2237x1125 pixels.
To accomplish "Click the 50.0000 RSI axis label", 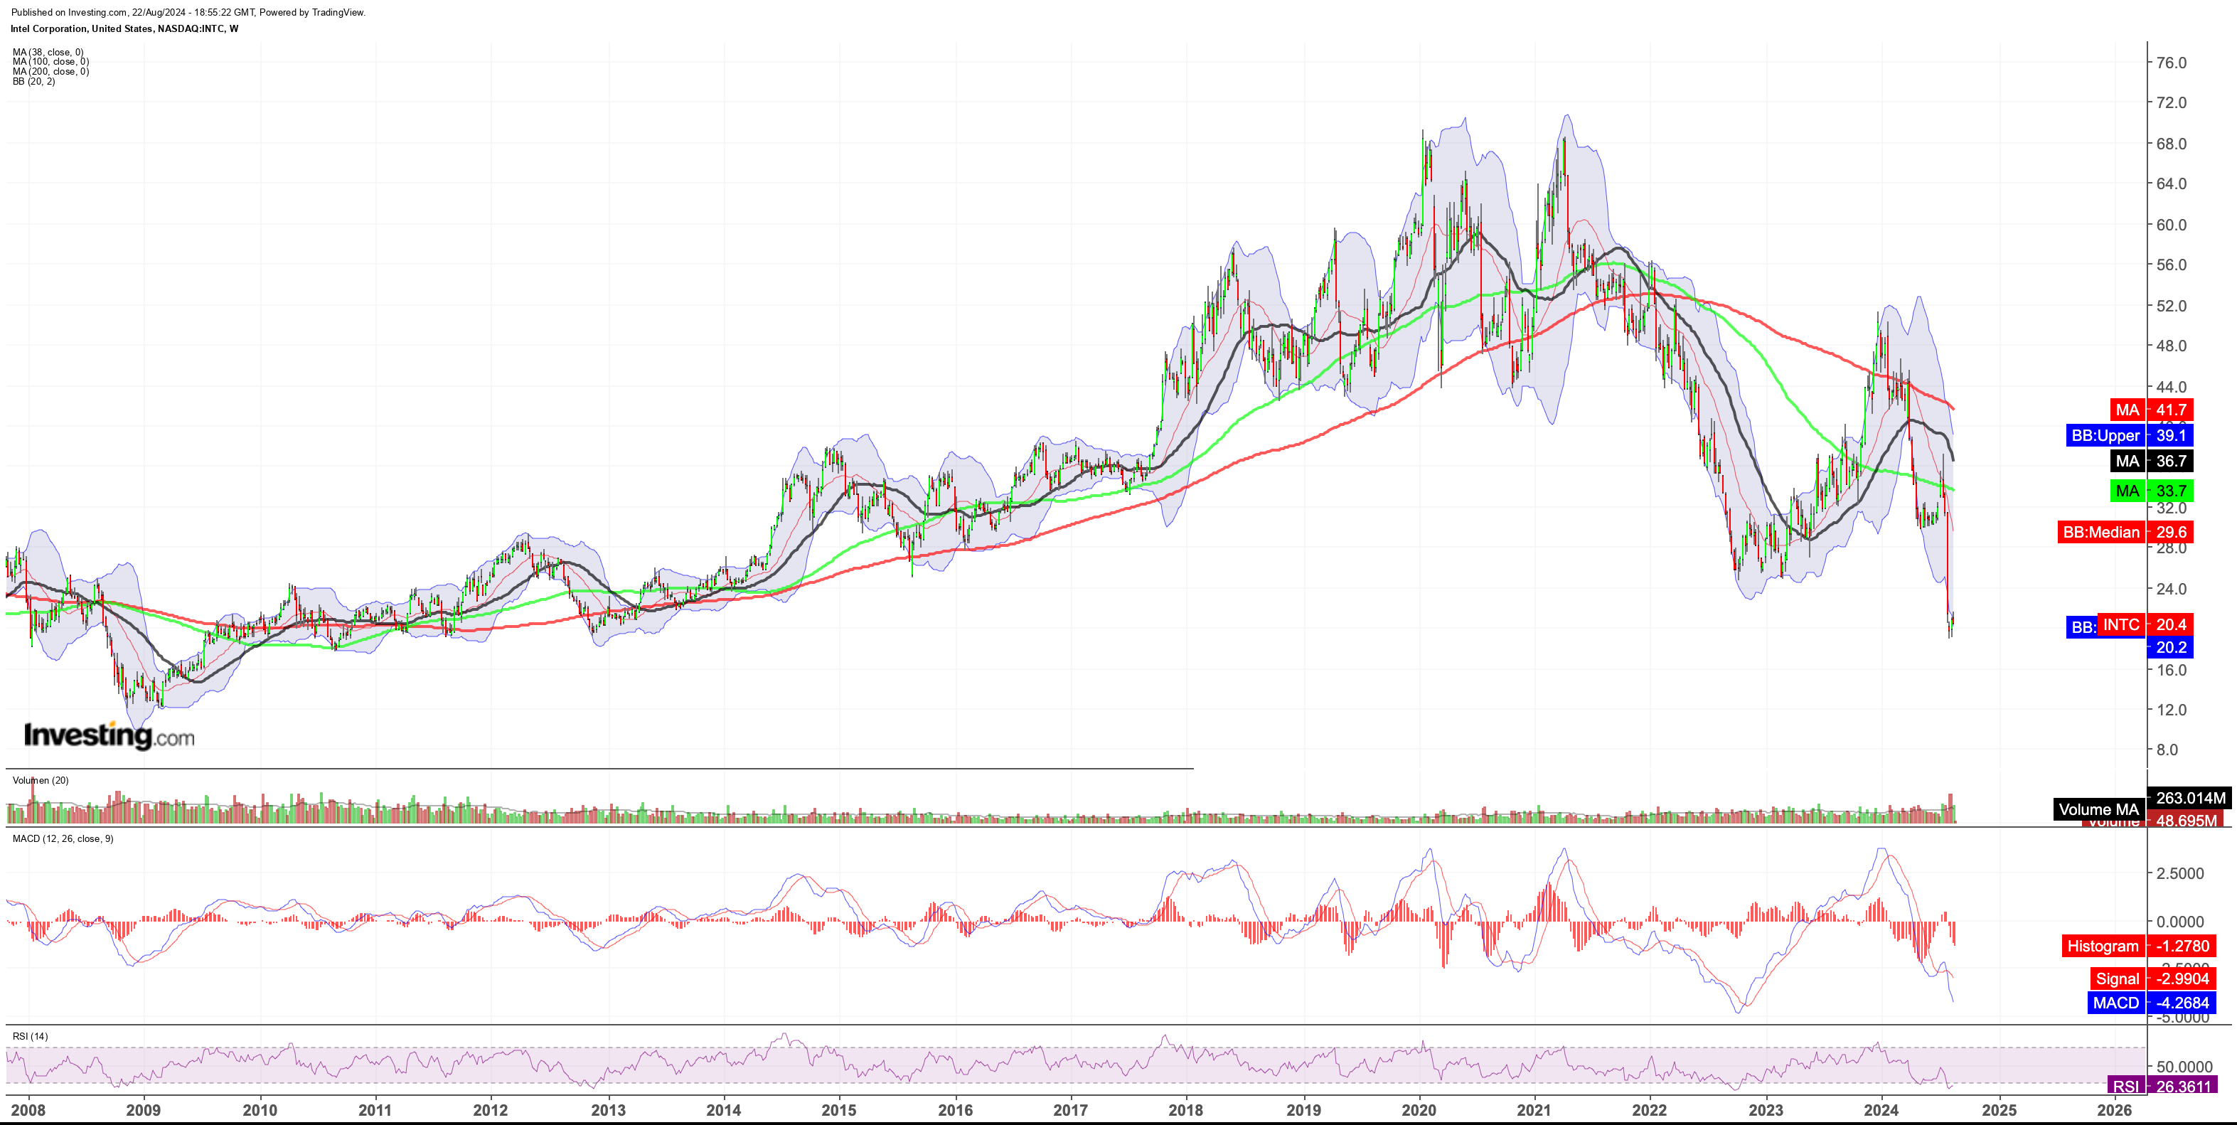I will click(2184, 1067).
